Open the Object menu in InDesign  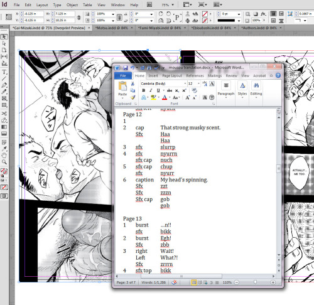click(x=72, y=5)
